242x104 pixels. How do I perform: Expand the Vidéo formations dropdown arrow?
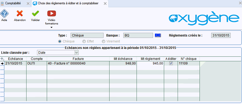52,27
